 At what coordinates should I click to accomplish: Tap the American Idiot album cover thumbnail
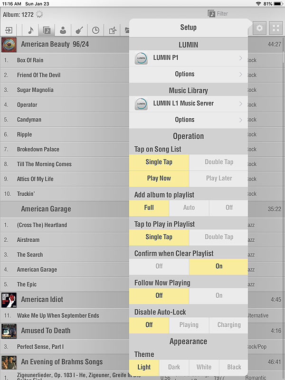pos(9,300)
